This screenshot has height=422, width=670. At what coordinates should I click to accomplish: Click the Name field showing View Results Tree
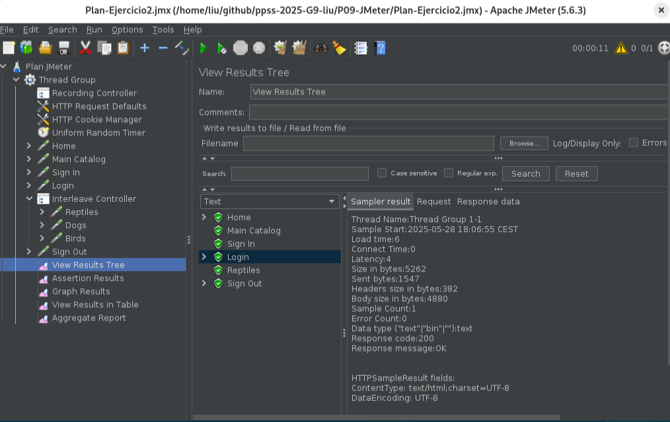[460, 92]
